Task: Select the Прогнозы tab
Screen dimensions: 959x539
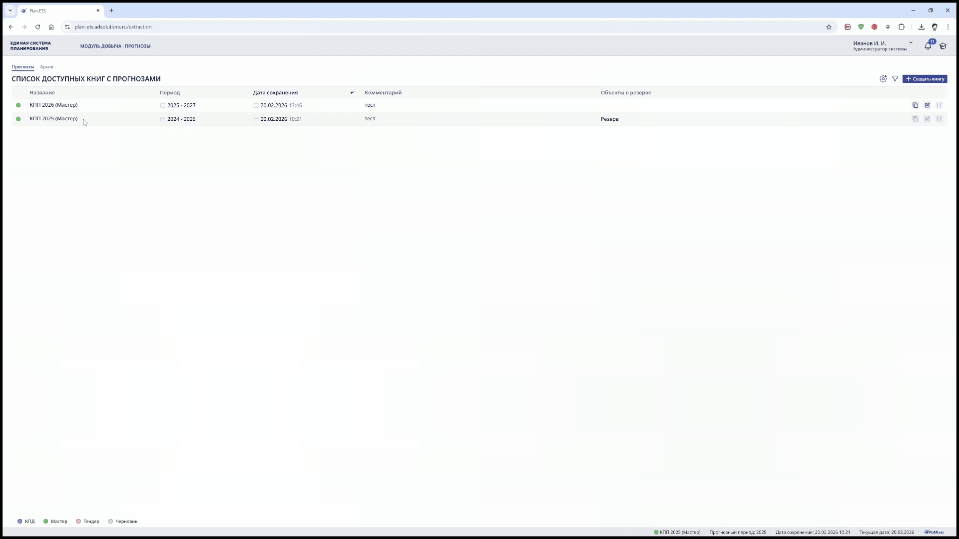Action: point(22,67)
